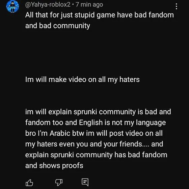Click the word "Arabic" in the comment
This screenshot has height=189, width=189.
(60, 133)
